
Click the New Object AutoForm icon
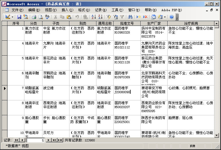point(160,17)
